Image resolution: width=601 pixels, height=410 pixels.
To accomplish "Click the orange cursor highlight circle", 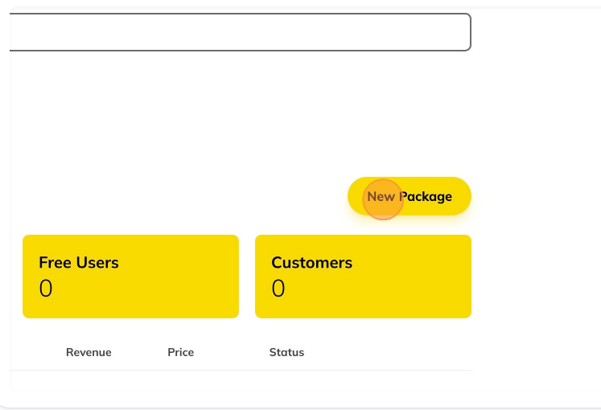I will pyautogui.click(x=383, y=199).
